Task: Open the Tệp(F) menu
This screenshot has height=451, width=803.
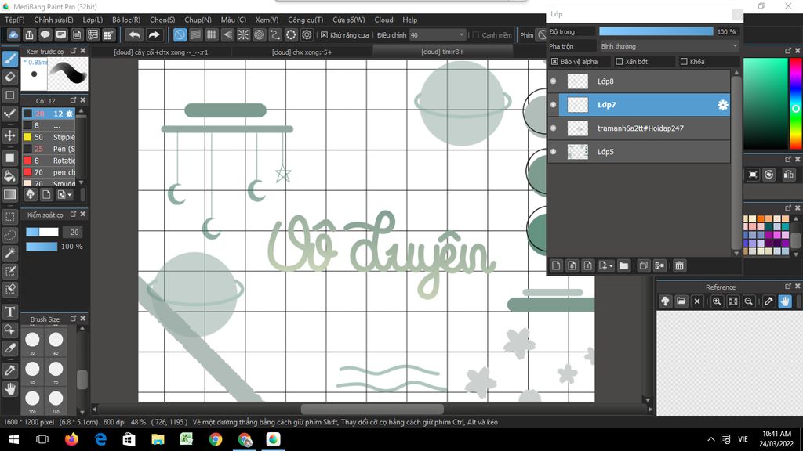Action: click(x=14, y=20)
